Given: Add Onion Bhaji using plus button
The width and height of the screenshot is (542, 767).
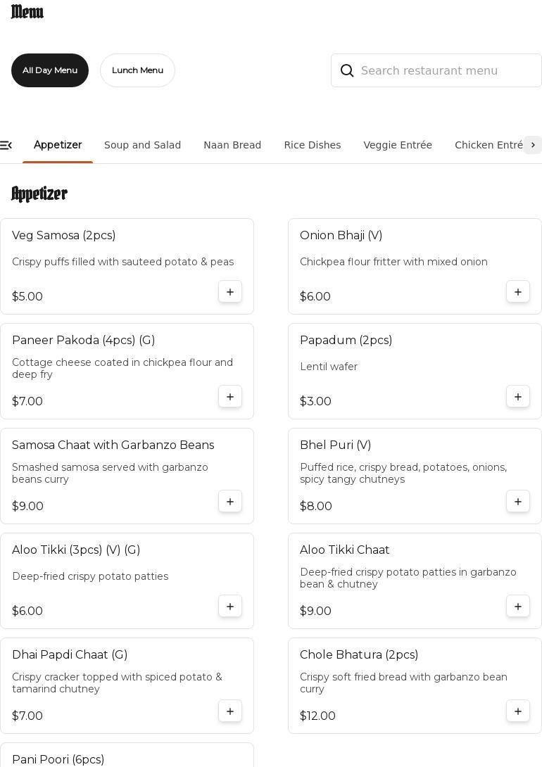Looking at the screenshot, I should 518,292.
